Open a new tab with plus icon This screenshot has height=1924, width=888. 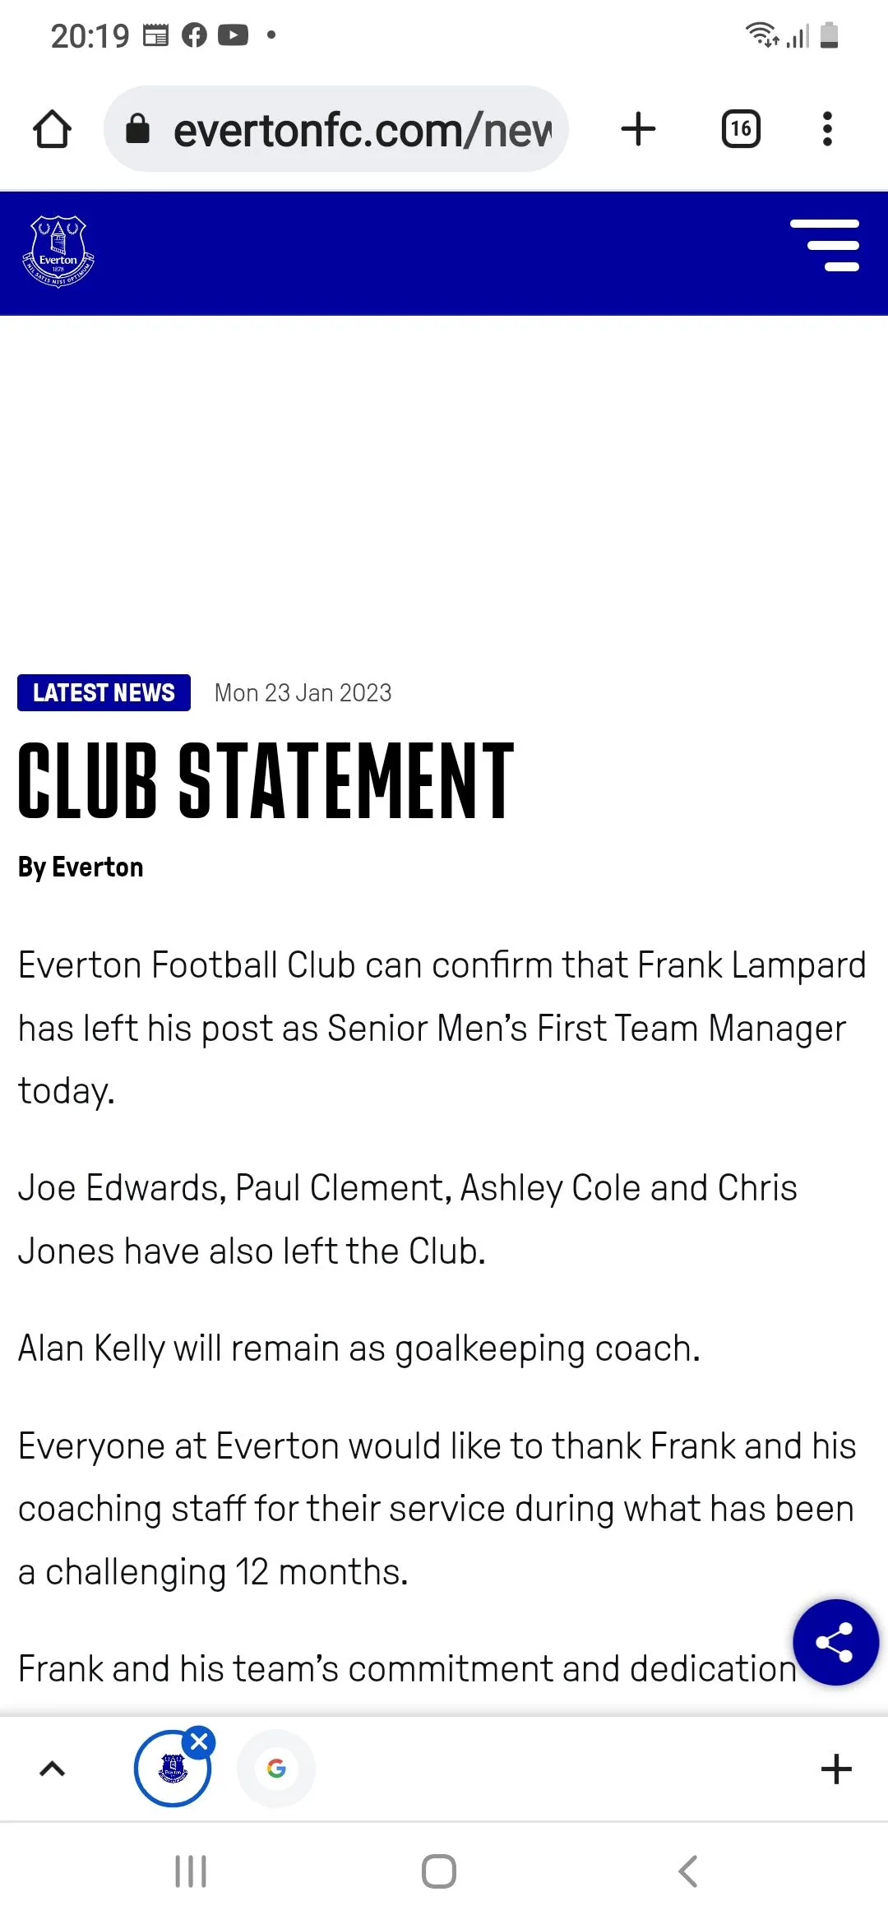tap(638, 129)
